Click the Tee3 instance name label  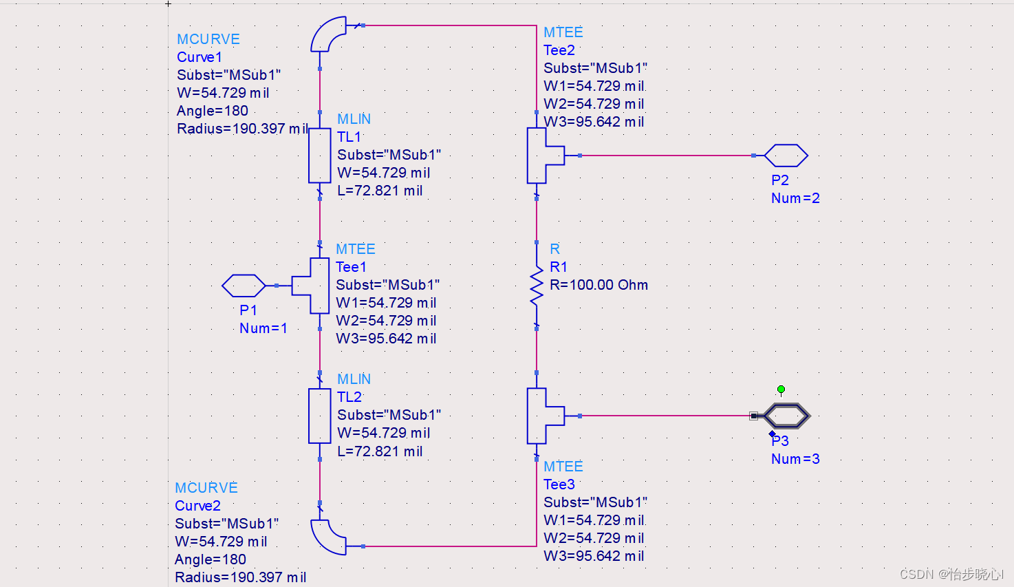pyautogui.click(x=559, y=484)
